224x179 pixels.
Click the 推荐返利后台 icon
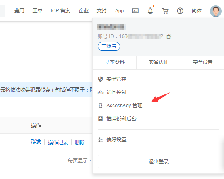[101, 119]
